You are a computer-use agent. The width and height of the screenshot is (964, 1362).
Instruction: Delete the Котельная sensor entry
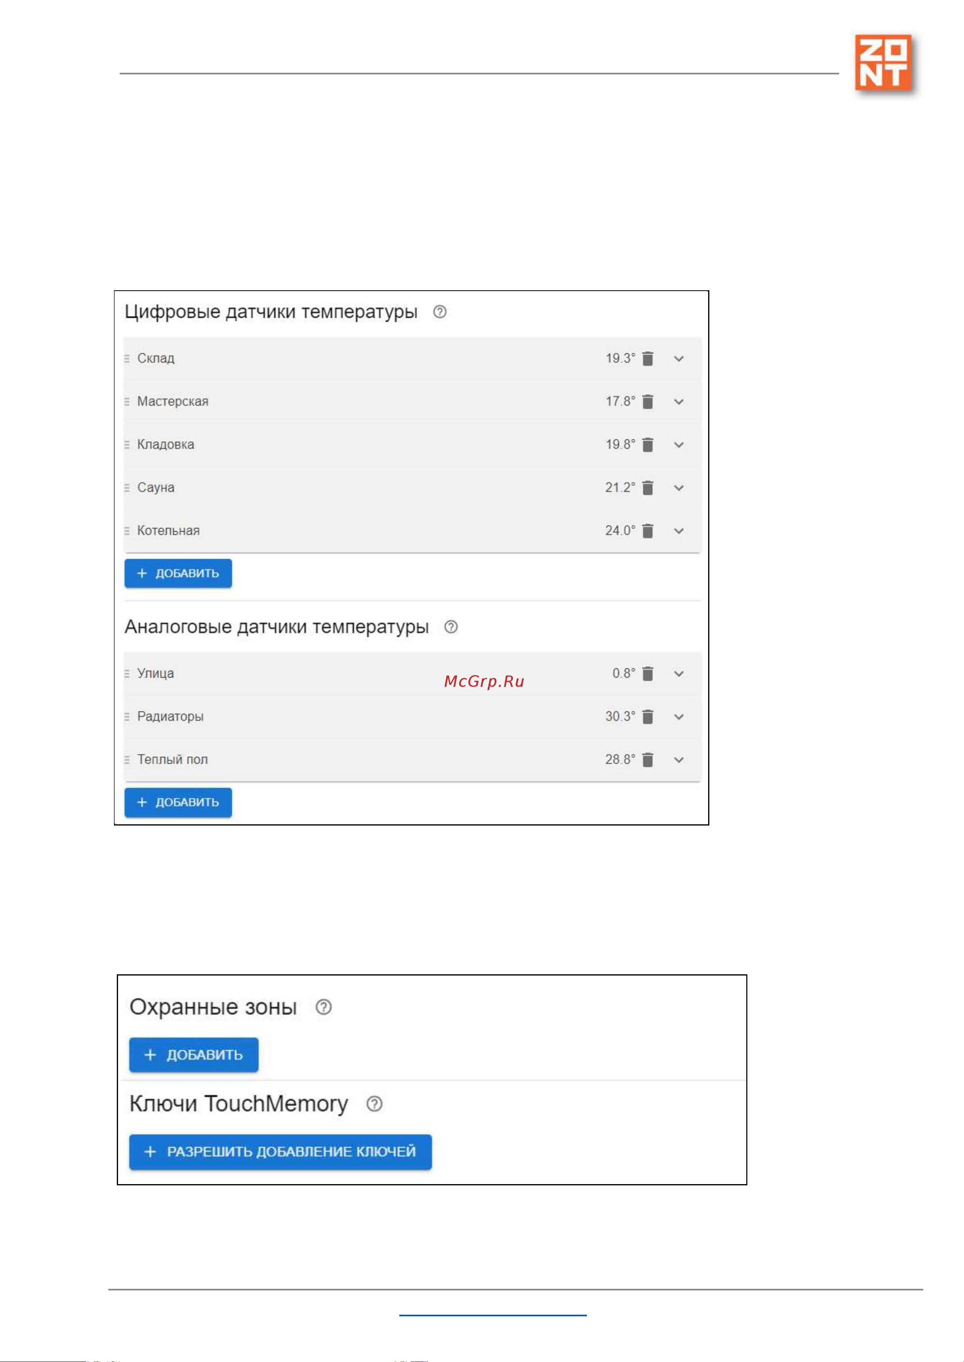click(648, 531)
